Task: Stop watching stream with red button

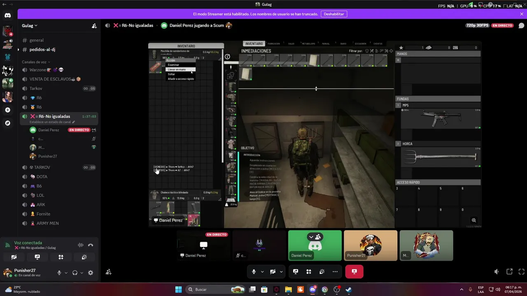Action: point(354,272)
